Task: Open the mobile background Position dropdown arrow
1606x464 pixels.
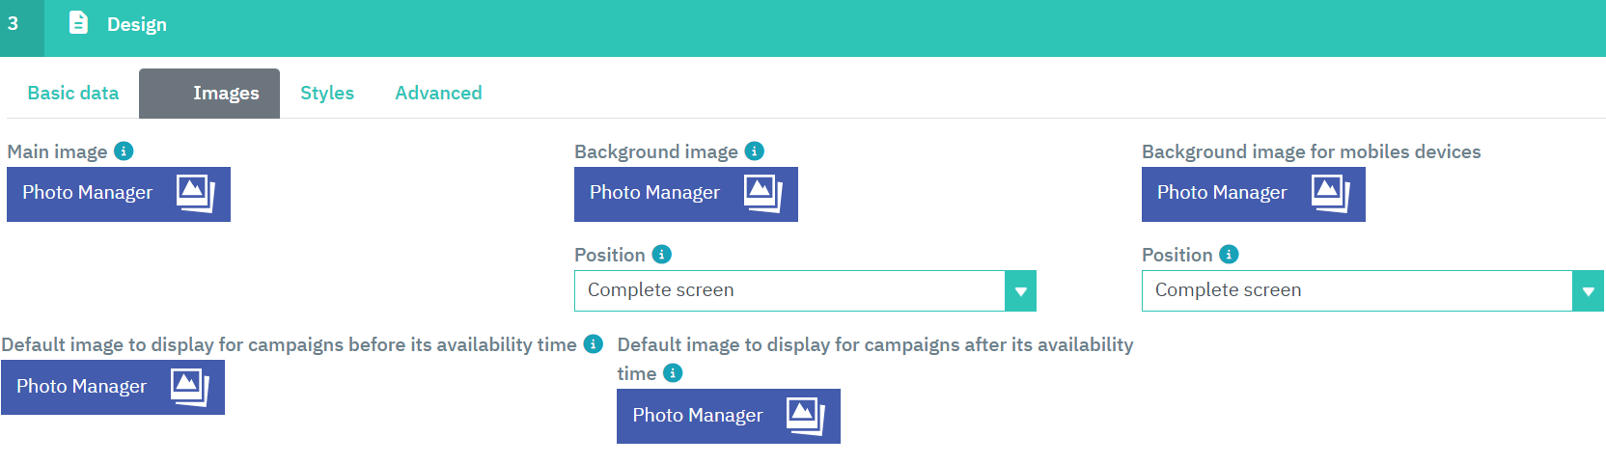Action: (x=1588, y=291)
